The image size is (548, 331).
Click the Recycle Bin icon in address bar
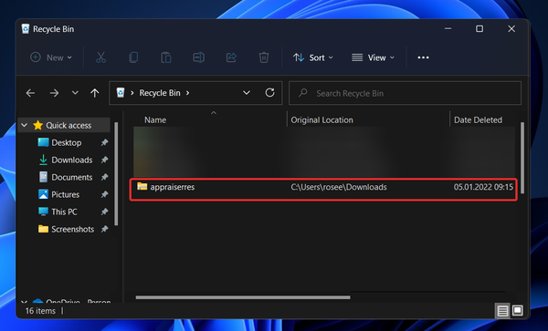(121, 93)
